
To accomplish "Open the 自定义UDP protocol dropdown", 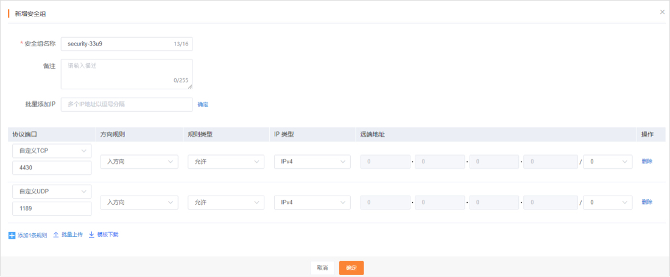I will click(x=52, y=191).
